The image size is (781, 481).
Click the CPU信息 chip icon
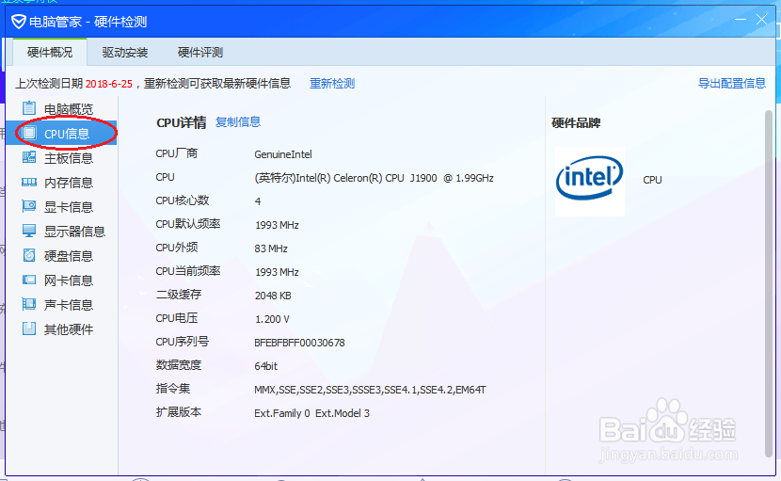click(29, 133)
